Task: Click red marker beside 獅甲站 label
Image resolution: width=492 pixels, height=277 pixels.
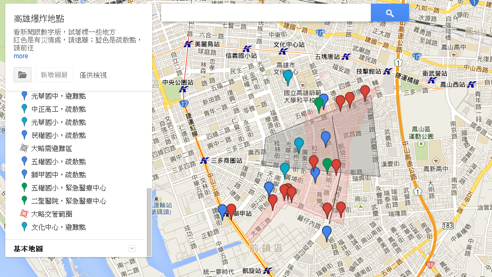Action: (231, 211)
